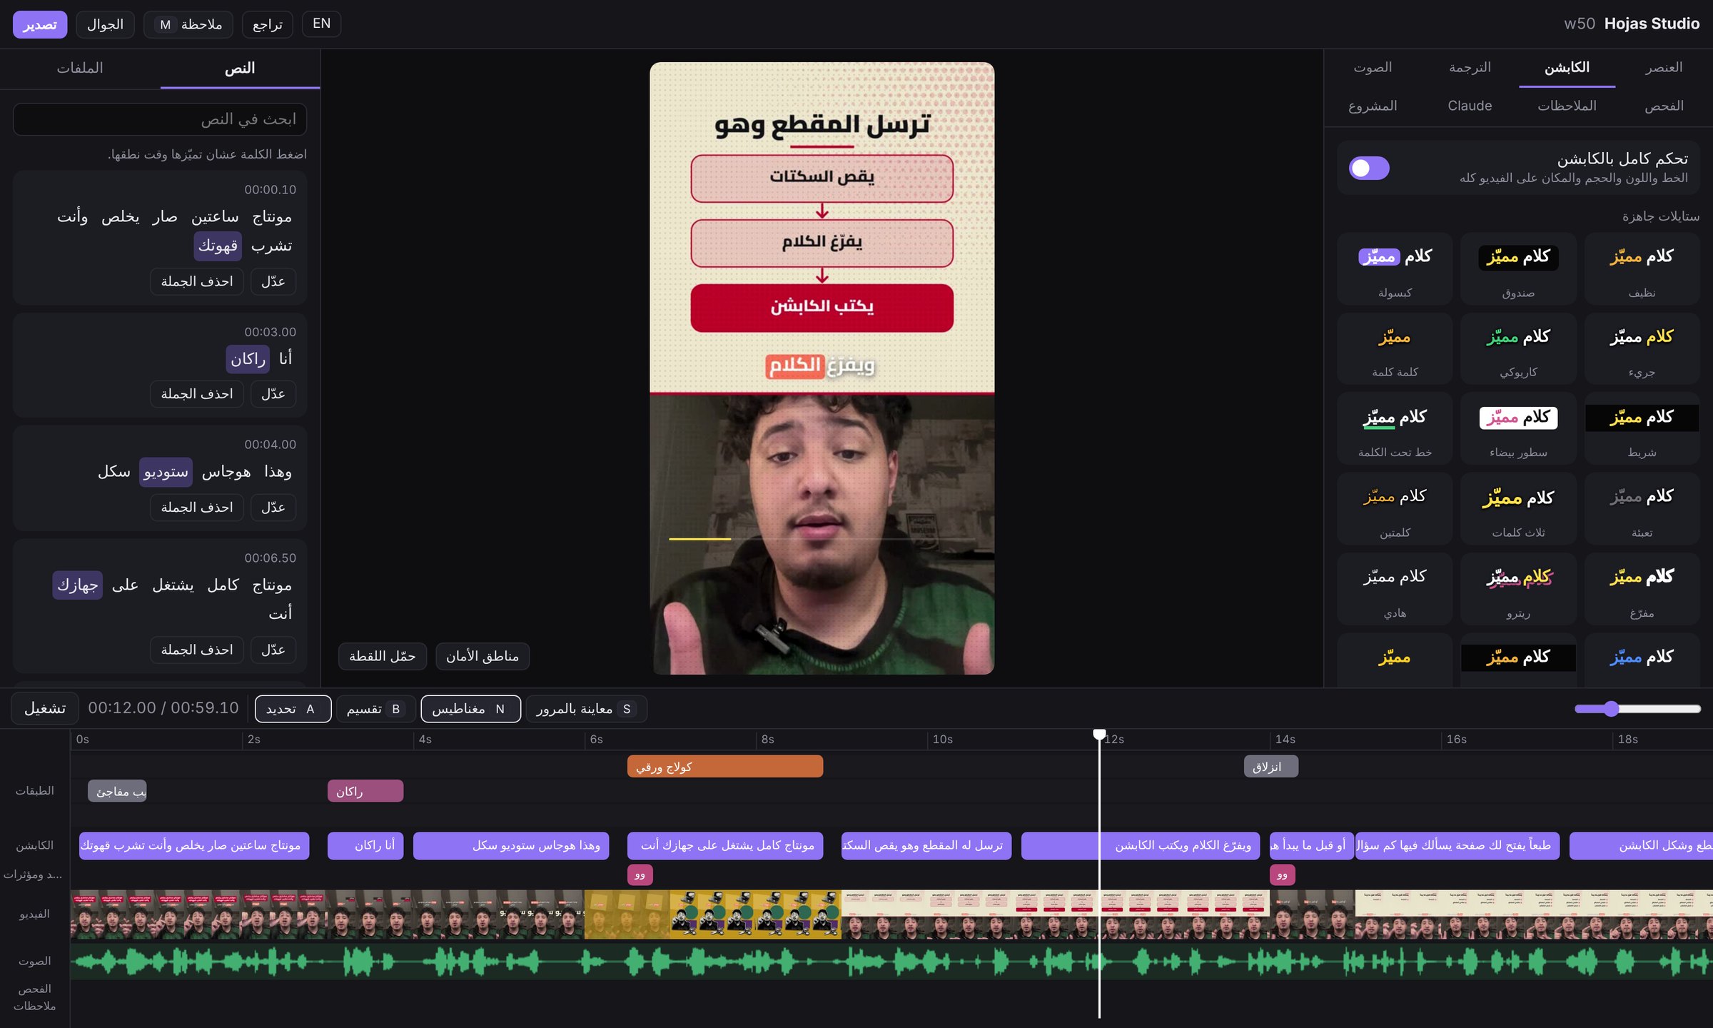The height and width of the screenshot is (1028, 1713).
Task: Select the صندوق caption style
Action: (x=1518, y=270)
